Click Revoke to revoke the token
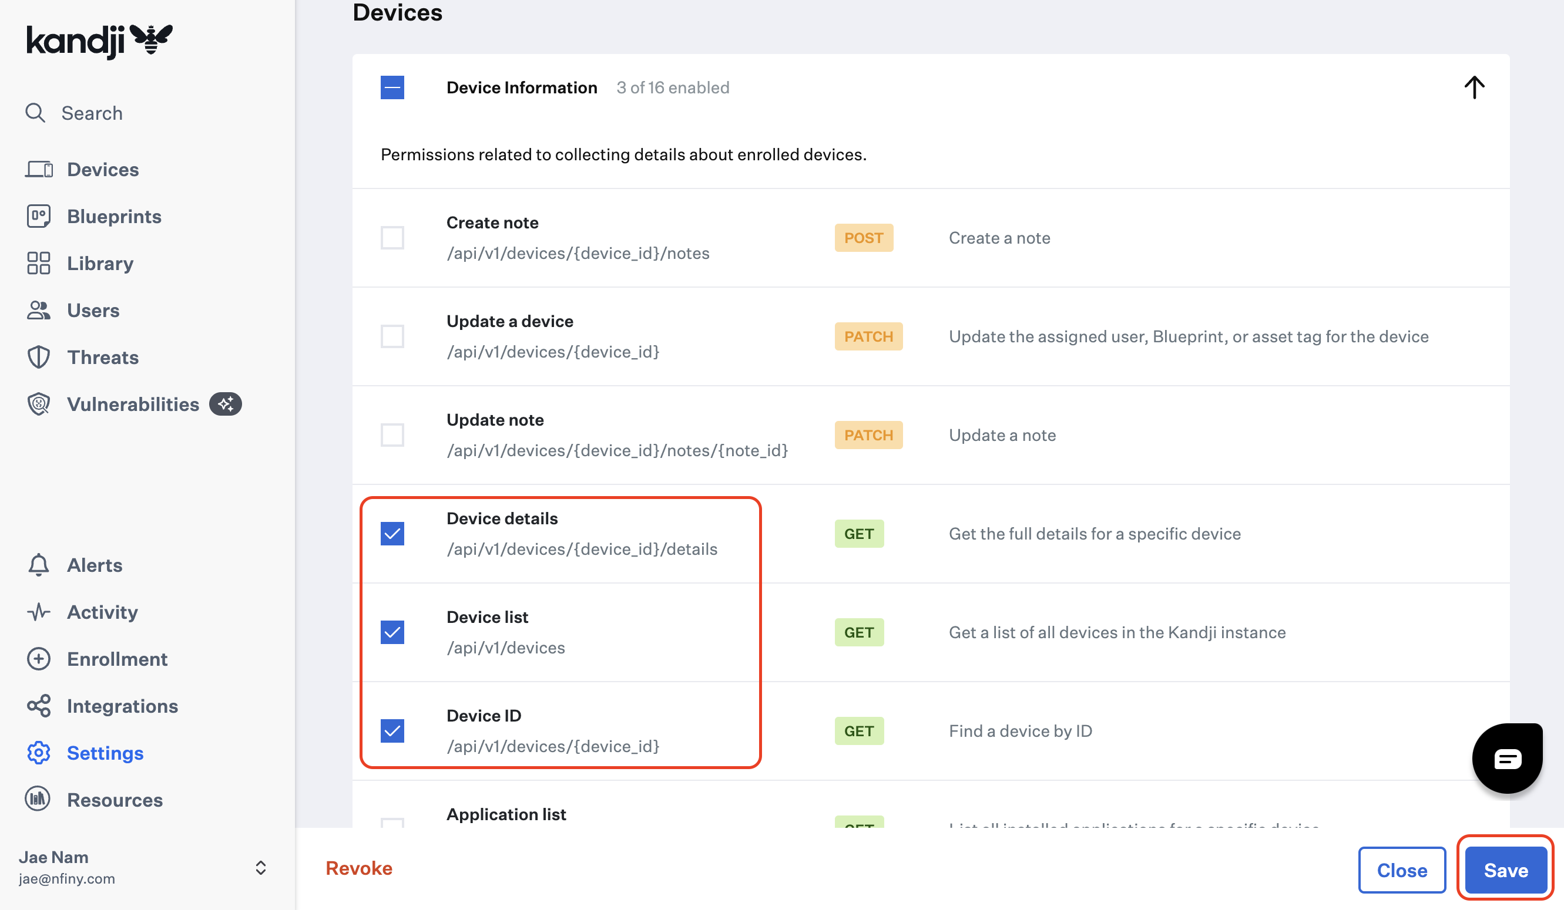 (x=359, y=868)
